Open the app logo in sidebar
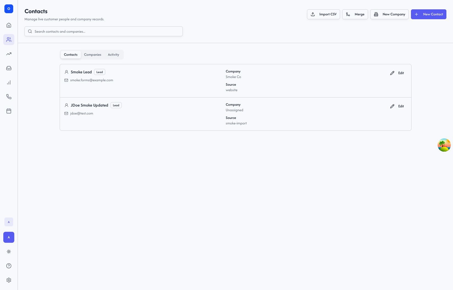 tap(9, 9)
